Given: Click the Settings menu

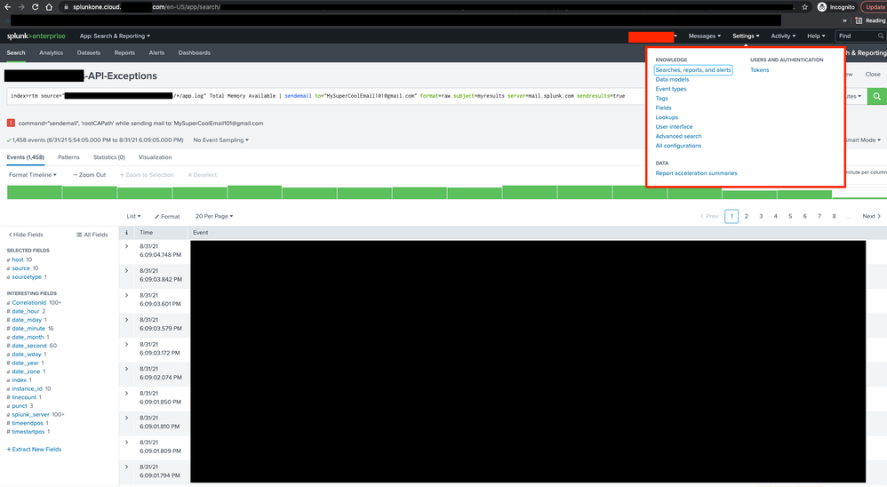Looking at the screenshot, I should tap(746, 36).
